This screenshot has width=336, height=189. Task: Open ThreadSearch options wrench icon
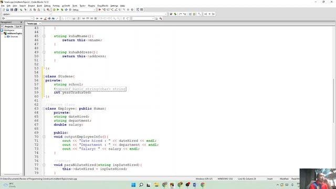[161, 18]
